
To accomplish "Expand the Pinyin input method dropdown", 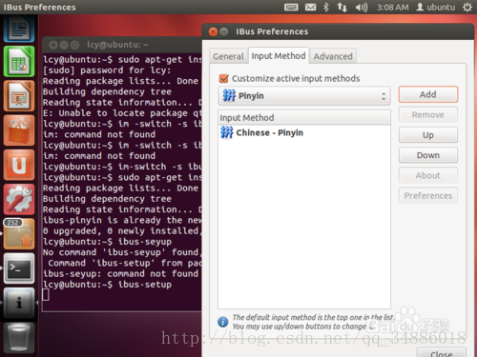I will coord(304,95).
